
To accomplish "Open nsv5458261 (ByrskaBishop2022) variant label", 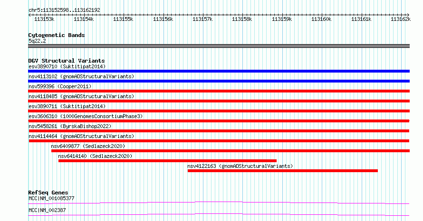I will pyautogui.click(x=70, y=126).
